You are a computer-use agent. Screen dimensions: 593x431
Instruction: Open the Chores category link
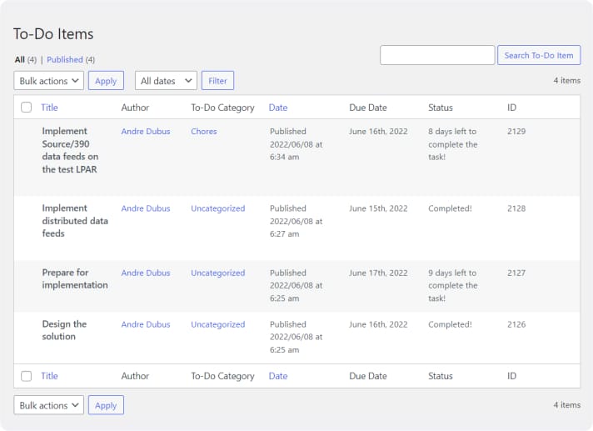(204, 132)
